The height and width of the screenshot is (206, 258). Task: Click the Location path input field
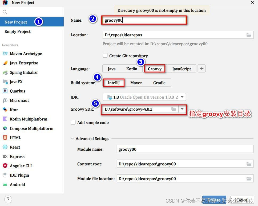coord(178,35)
